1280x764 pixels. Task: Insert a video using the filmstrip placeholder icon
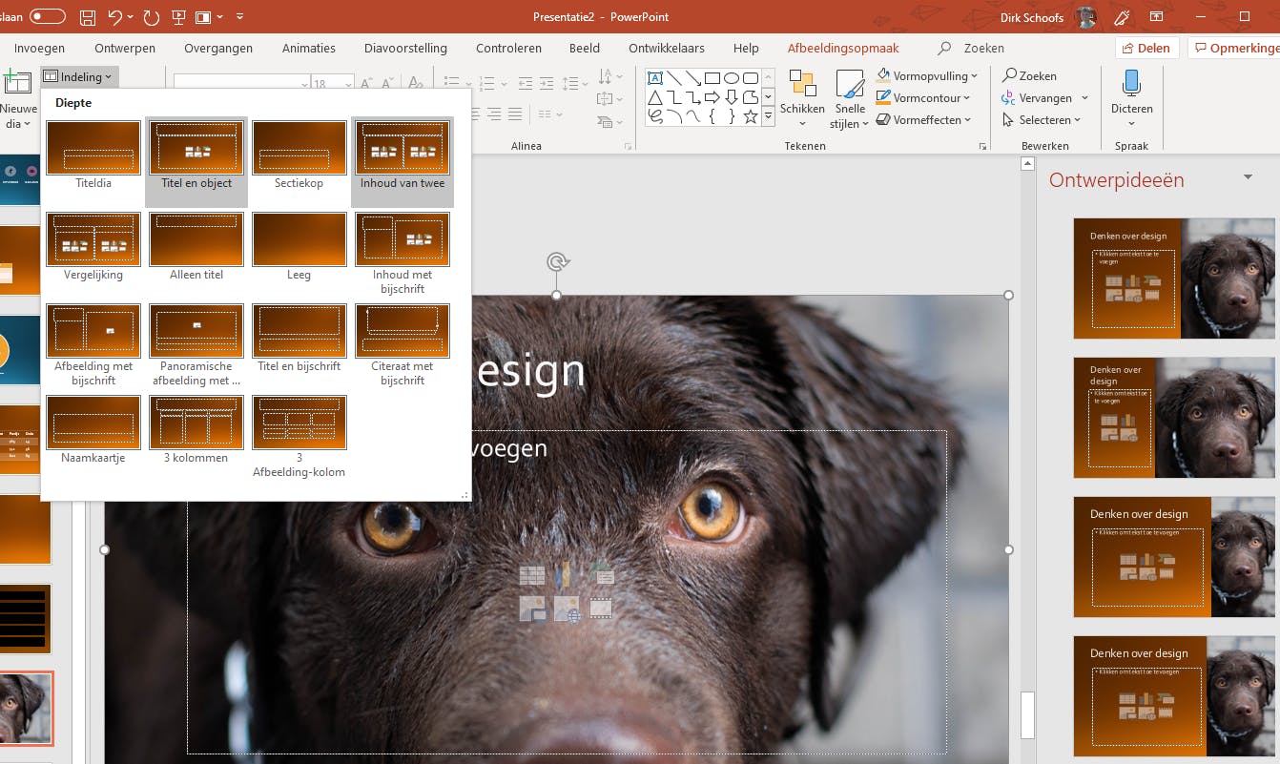point(601,609)
